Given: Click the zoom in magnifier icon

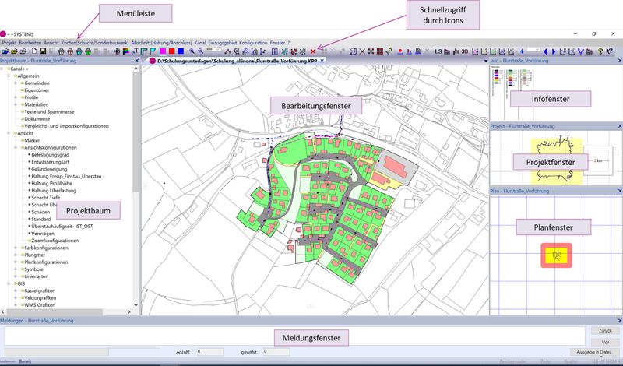Looking at the screenshot, I should click(x=192, y=51).
